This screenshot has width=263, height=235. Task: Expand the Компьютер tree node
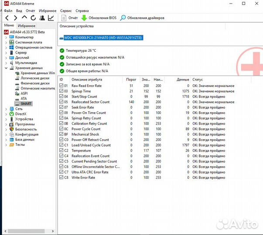(x=6, y=37)
